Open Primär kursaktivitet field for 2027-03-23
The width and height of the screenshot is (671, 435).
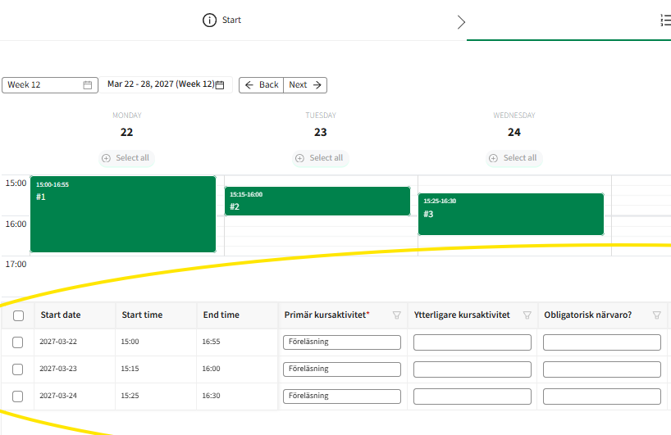point(342,369)
